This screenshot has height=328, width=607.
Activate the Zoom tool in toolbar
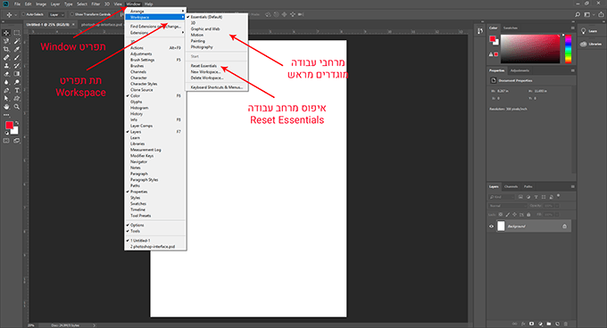click(x=17, y=107)
